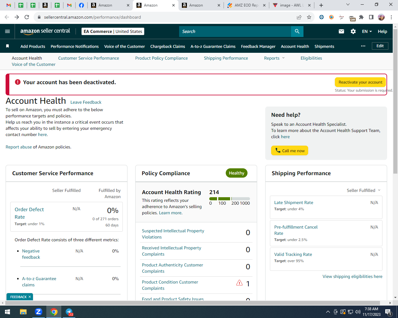The width and height of the screenshot is (398, 318).
Task: Open the EA Commerce | United States account switcher
Action: click(113, 31)
